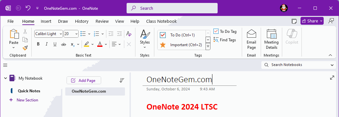
Task: Select the Format Painter brush
Action: pyautogui.click(x=25, y=48)
